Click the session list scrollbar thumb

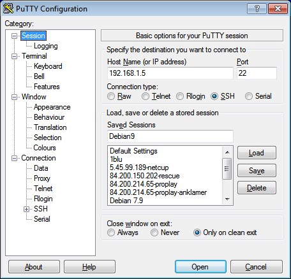coord(227,169)
